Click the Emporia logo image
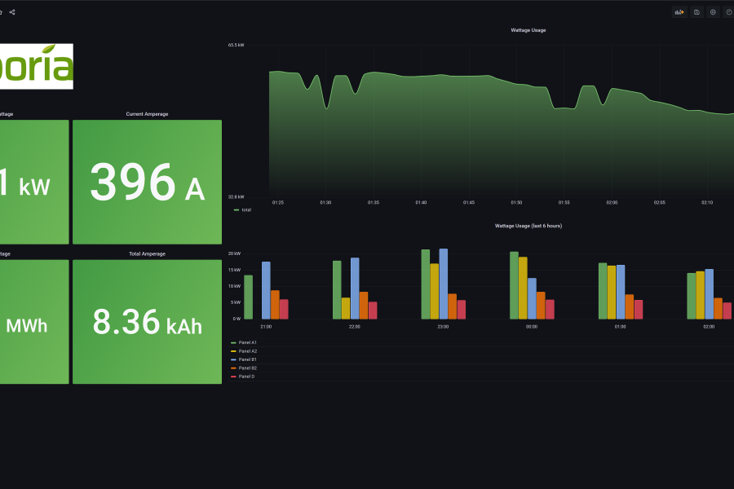 pyautogui.click(x=36, y=66)
